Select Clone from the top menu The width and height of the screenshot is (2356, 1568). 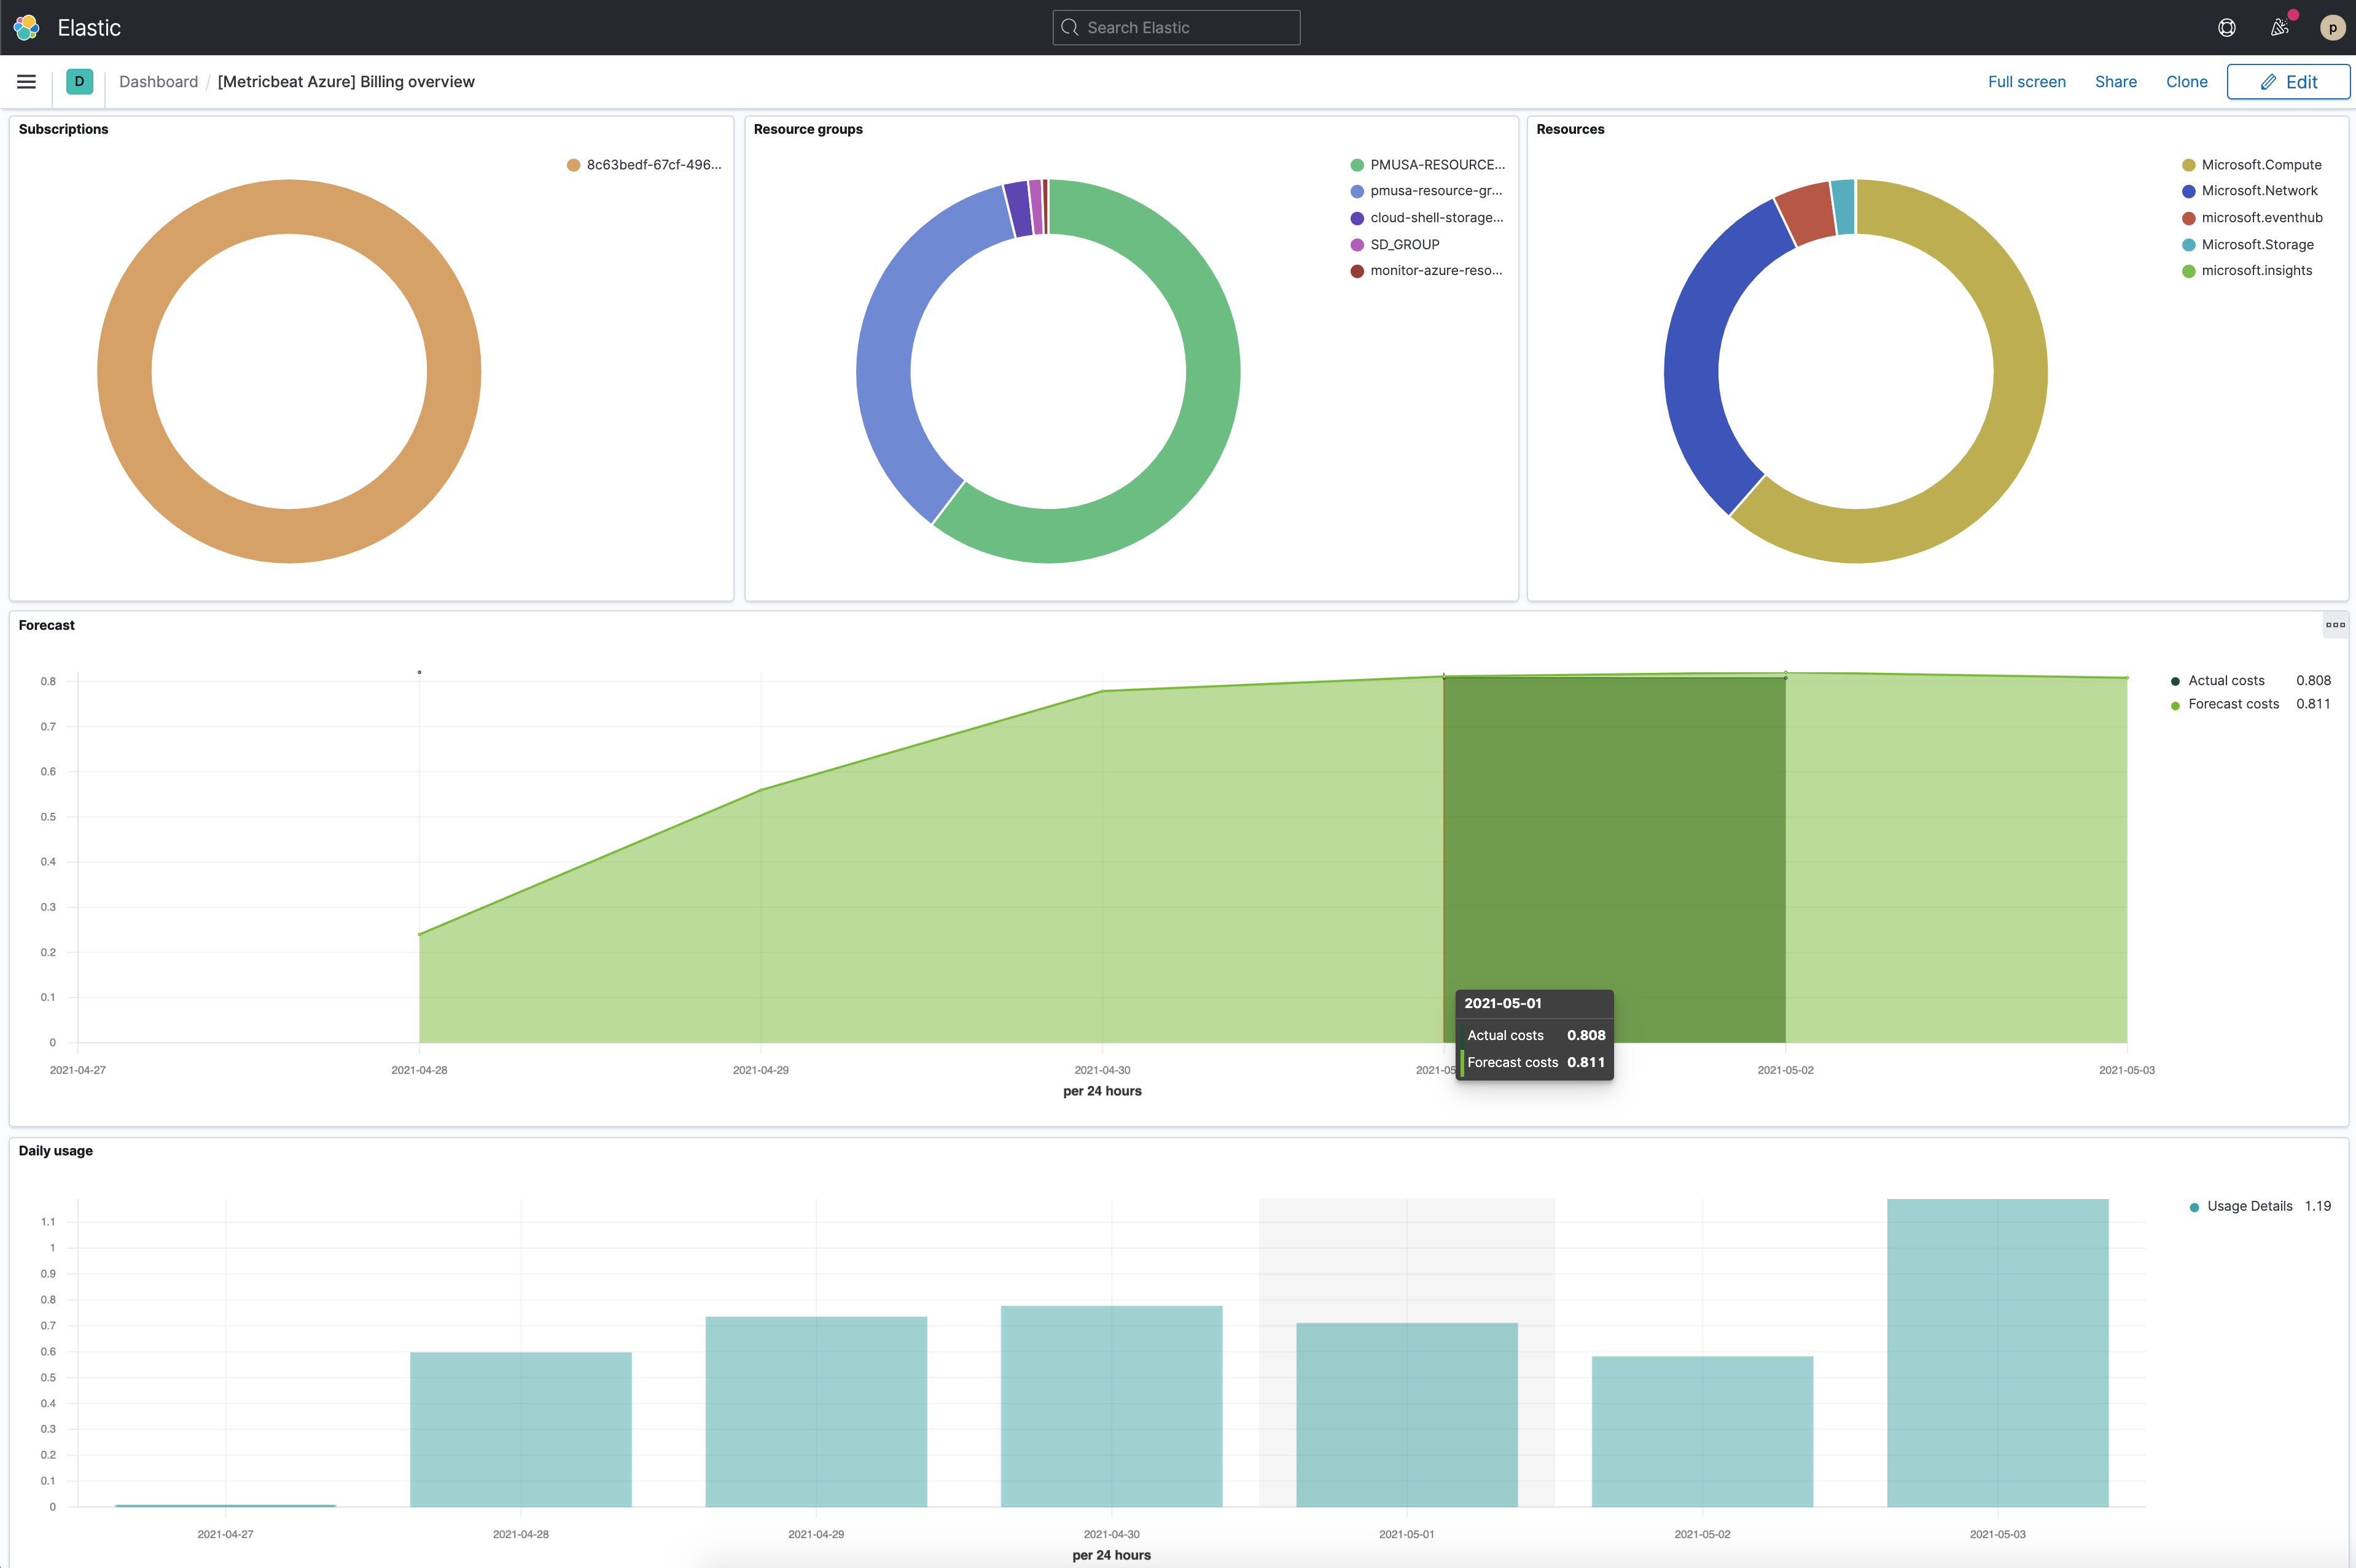click(x=2186, y=81)
